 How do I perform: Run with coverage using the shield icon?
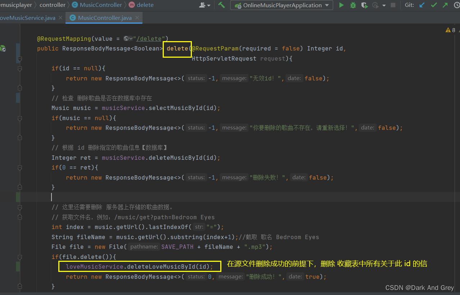tap(364, 5)
